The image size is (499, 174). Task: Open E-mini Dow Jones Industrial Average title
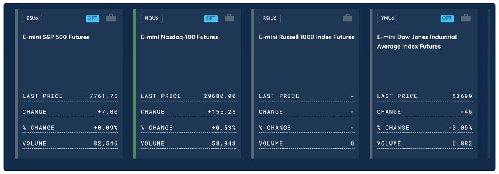[x=417, y=42]
